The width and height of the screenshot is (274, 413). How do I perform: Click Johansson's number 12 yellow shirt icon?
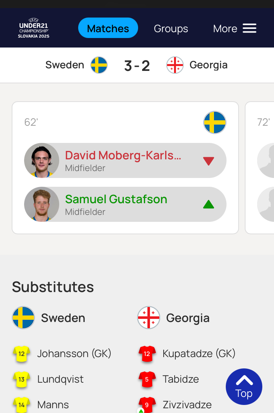22,354
